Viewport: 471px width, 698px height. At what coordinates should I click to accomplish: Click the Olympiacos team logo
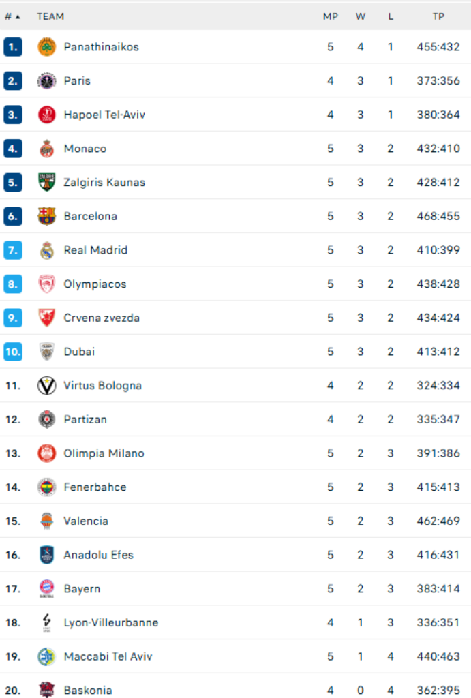tap(46, 284)
